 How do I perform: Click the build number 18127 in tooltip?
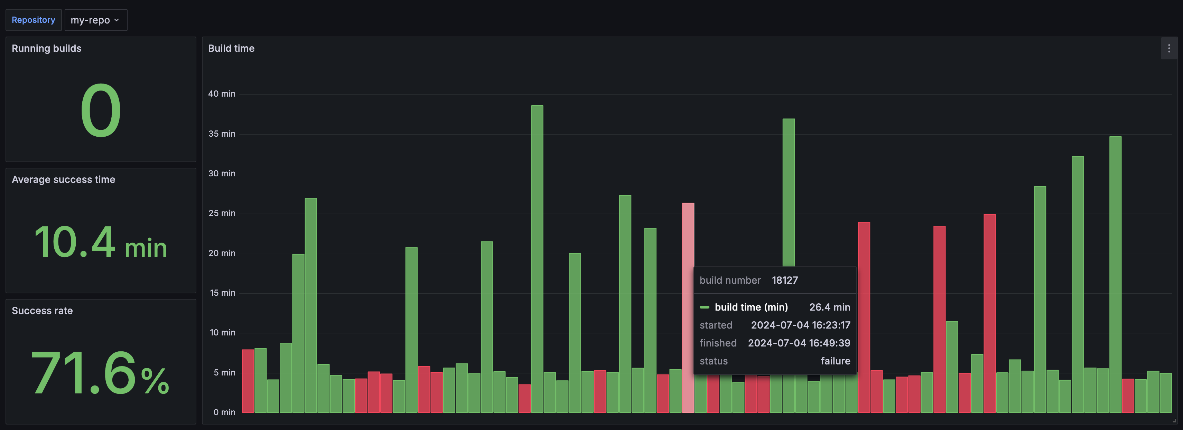point(785,280)
